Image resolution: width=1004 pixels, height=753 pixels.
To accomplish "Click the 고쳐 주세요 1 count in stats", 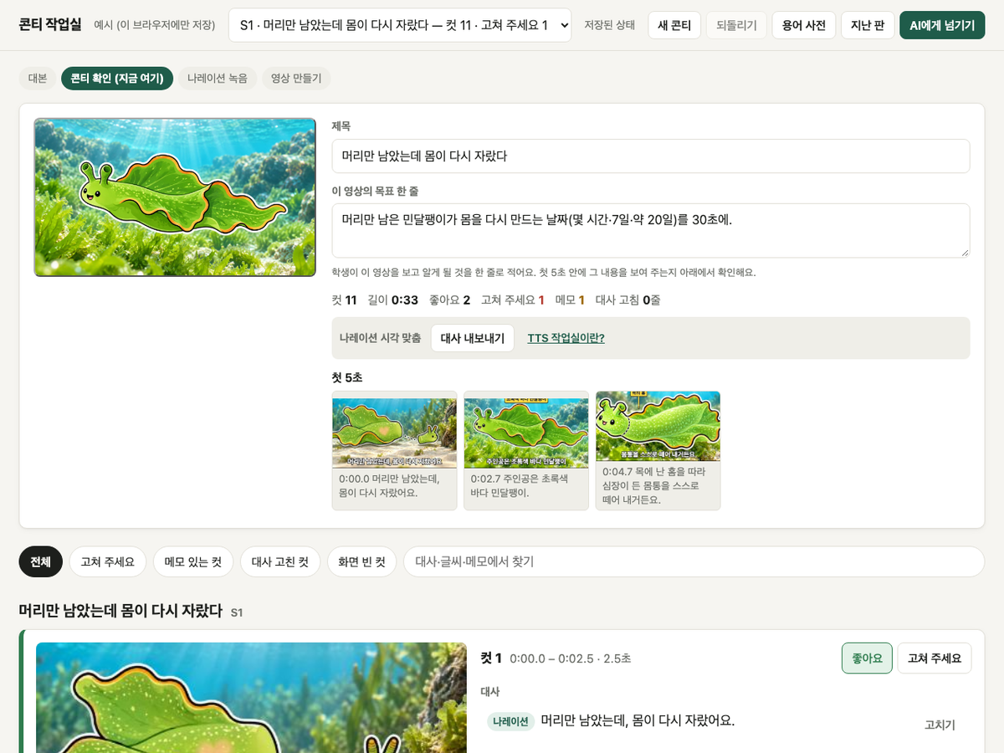I will (512, 300).
